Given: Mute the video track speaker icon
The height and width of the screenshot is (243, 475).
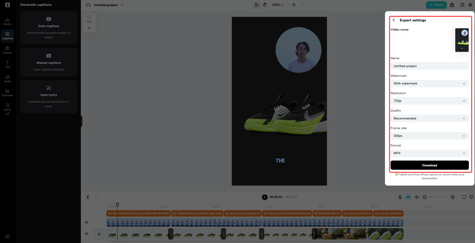Looking at the screenshot, I should (86, 234).
